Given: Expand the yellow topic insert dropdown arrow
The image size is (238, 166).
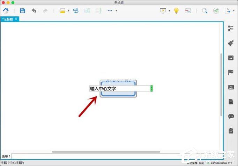Looking at the screenshot, I should point(68,11).
